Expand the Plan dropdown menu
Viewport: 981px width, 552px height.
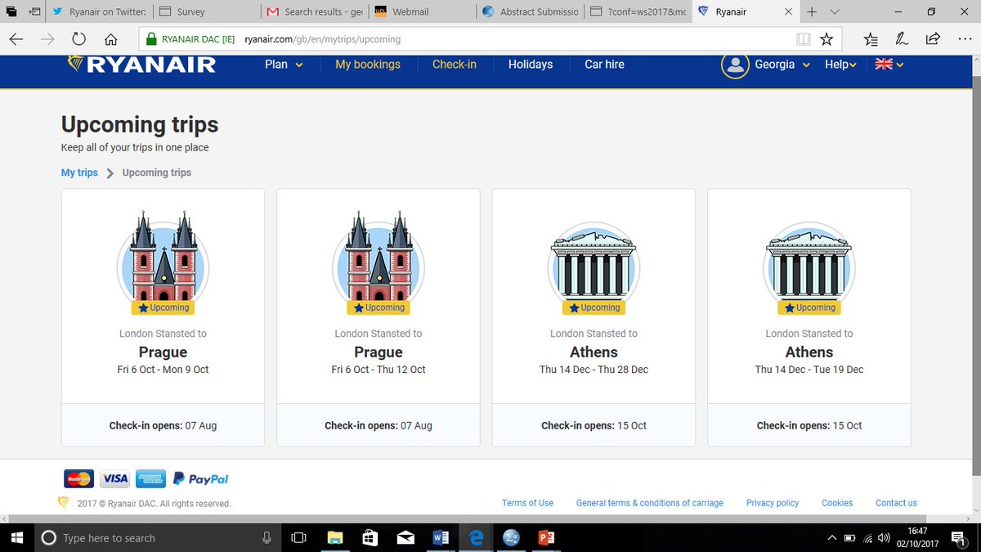coord(284,65)
